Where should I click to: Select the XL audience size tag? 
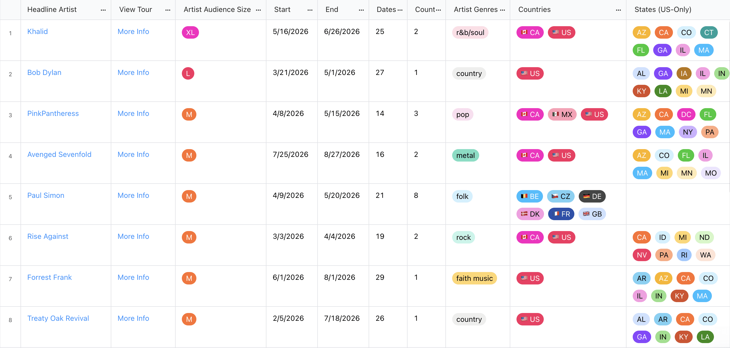tap(190, 33)
